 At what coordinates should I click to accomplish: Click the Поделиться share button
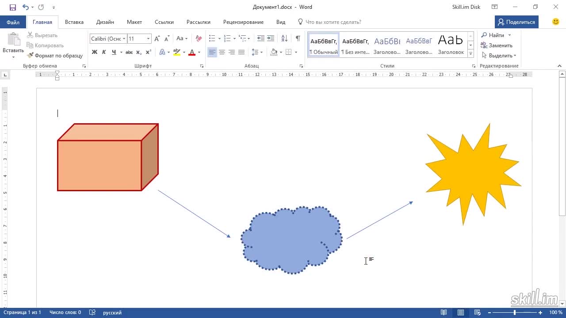516,22
